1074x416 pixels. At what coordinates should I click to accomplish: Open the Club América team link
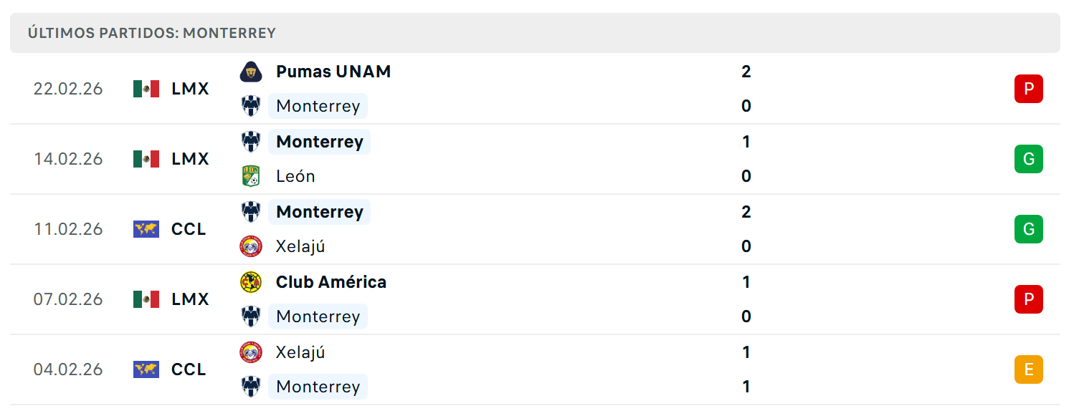click(331, 282)
